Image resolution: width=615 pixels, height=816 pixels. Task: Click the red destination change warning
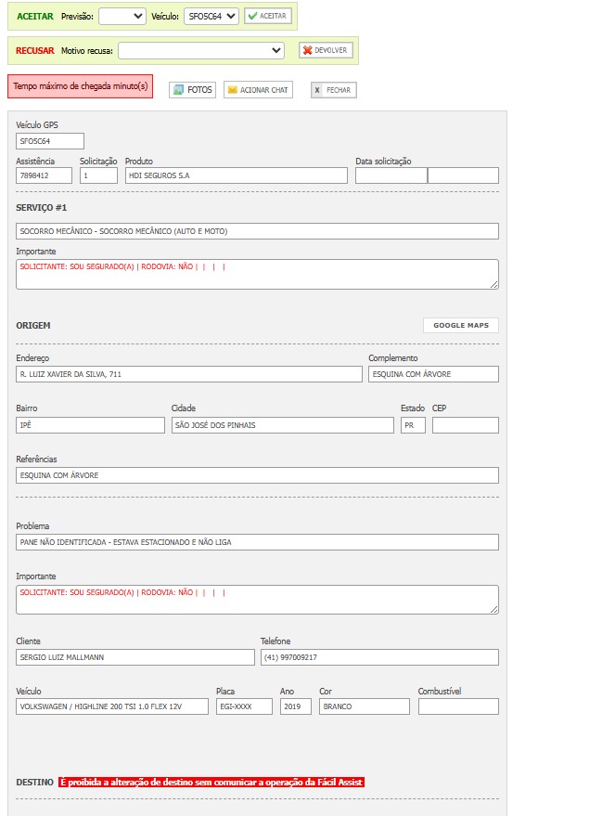[211, 783]
